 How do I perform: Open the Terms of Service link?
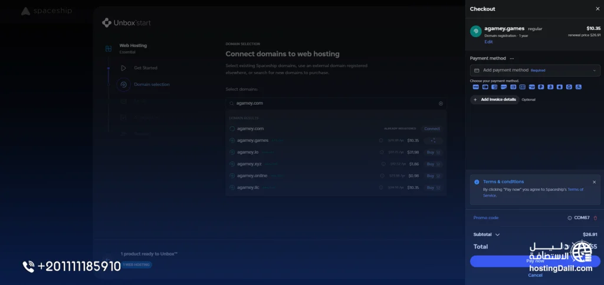[533, 193]
